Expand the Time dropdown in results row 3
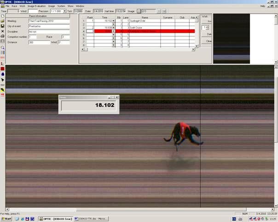The image size is (278, 222). (114, 28)
